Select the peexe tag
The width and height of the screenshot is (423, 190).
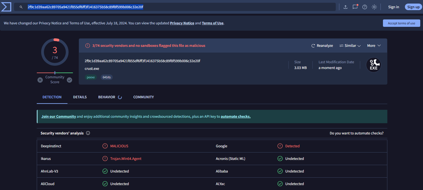pos(91,77)
